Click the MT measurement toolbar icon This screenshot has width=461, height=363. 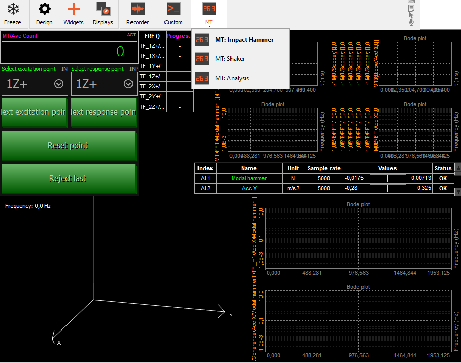coord(209,9)
